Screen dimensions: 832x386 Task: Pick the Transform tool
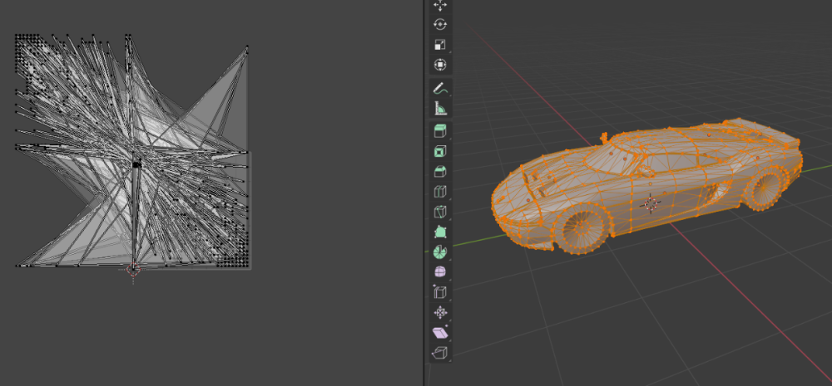tap(440, 65)
